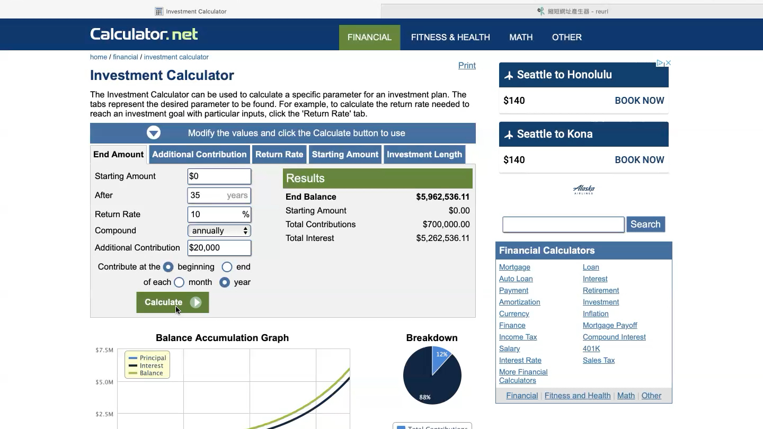763x429 pixels.
Task: Click the Calculator.net logo
Action: point(144,34)
